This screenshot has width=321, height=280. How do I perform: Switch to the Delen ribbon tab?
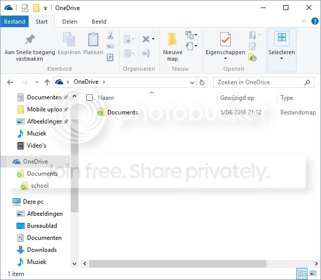click(70, 22)
